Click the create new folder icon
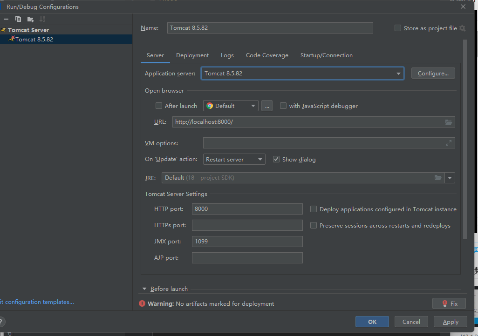The width and height of the screenshot is (478, 336). tap(30, 19)
